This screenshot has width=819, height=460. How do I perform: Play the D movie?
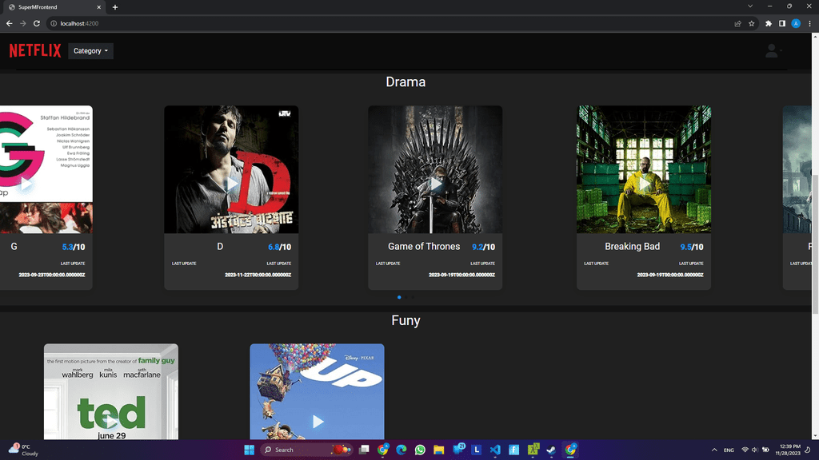pyautogui.click(x=231, y=184)
